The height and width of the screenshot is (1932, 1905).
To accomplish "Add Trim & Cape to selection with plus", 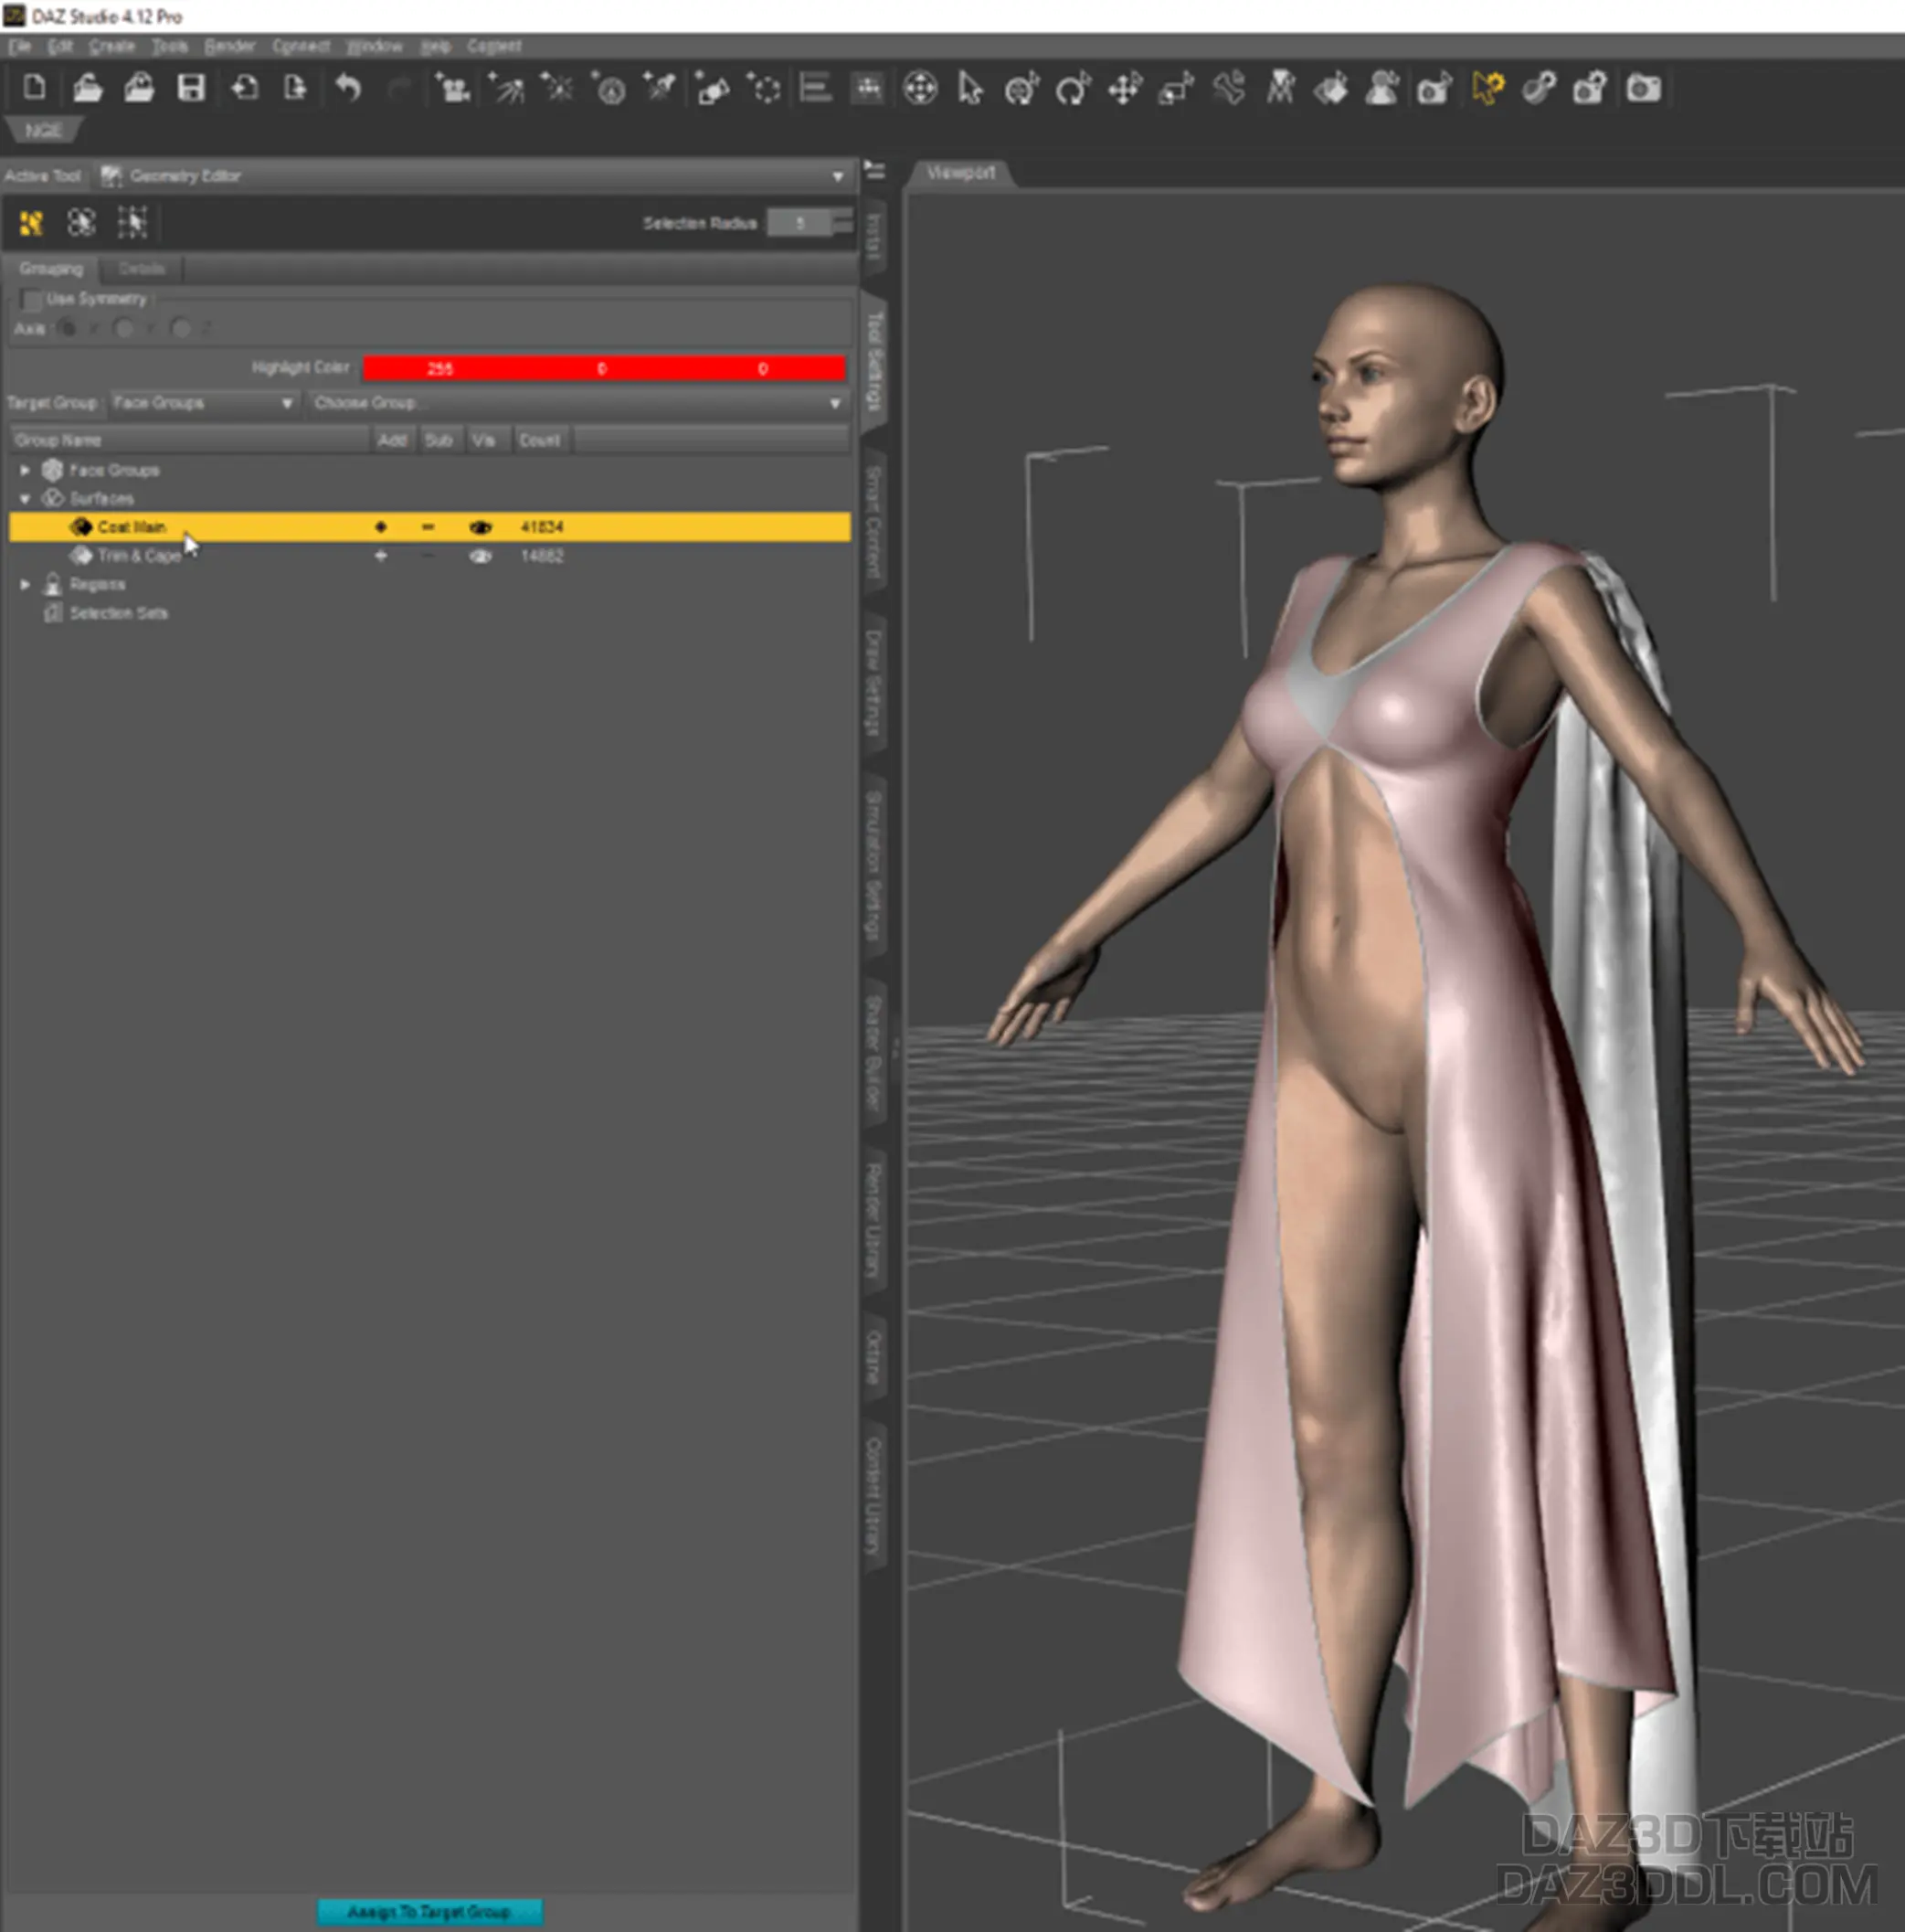I will (x=381, y=556).
